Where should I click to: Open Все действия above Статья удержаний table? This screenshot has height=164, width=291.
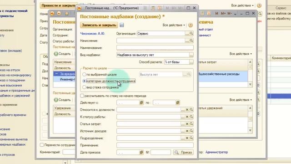pyautogui.click(x=241, y=100)
